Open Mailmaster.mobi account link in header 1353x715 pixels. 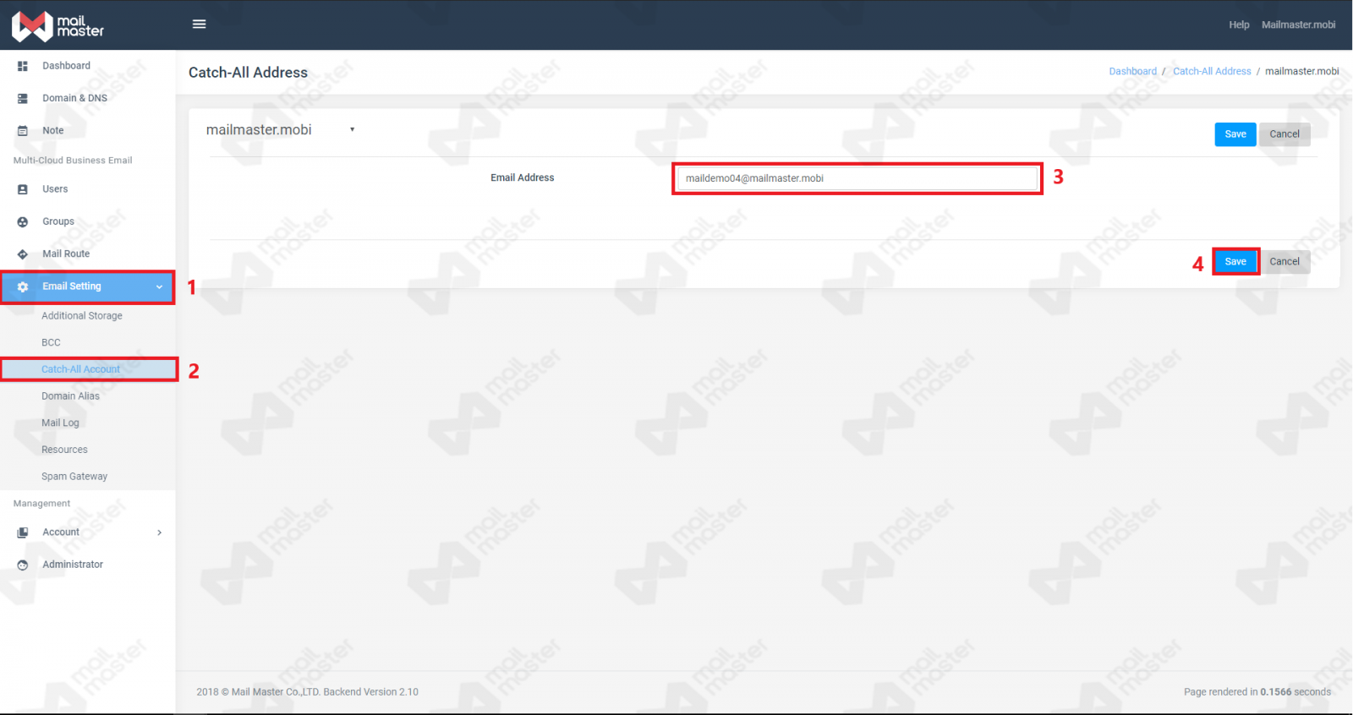tap(1299, 25)
